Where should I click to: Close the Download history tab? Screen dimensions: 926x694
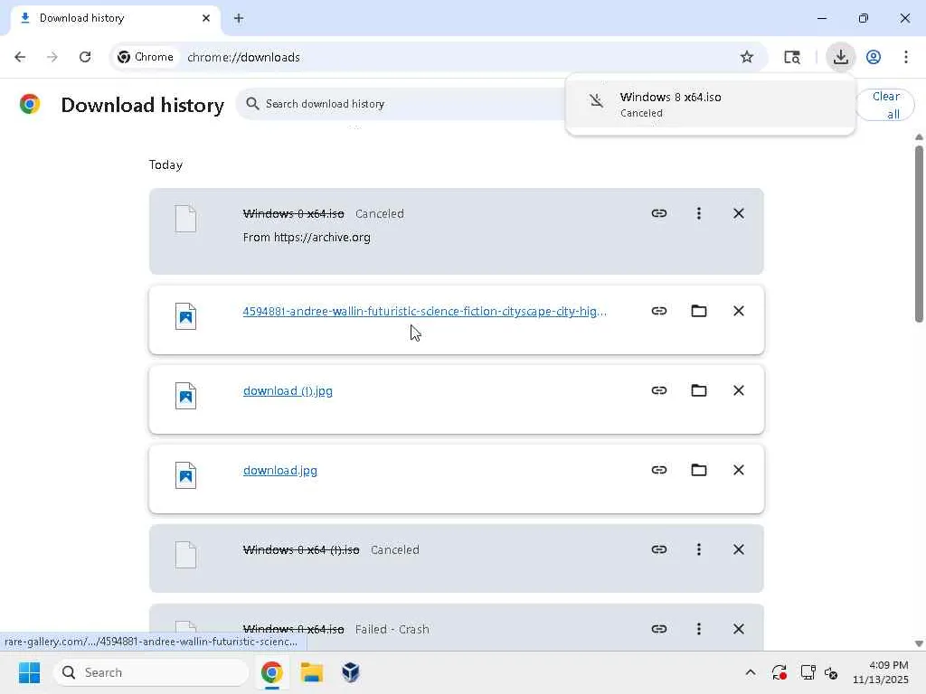(x=205, y=18)
